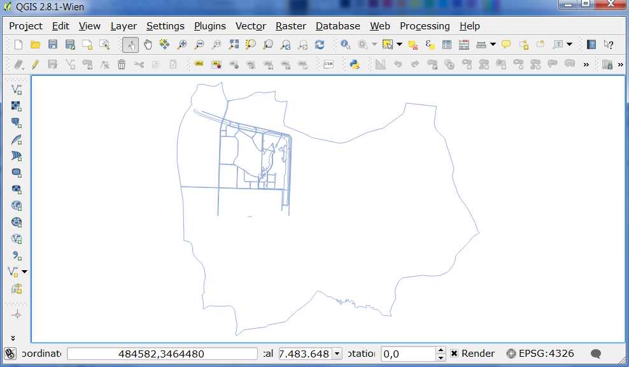This screenshot has height=367, width=629.
Task: Open log messages speech bubble icon
Action: pyautogui.click(x=596, y=354)
